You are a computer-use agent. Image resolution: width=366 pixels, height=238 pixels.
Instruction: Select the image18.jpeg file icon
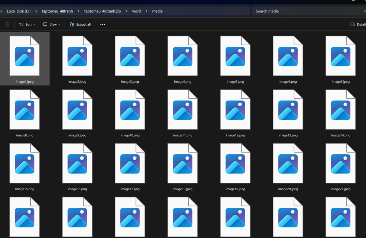pos(183,163)
